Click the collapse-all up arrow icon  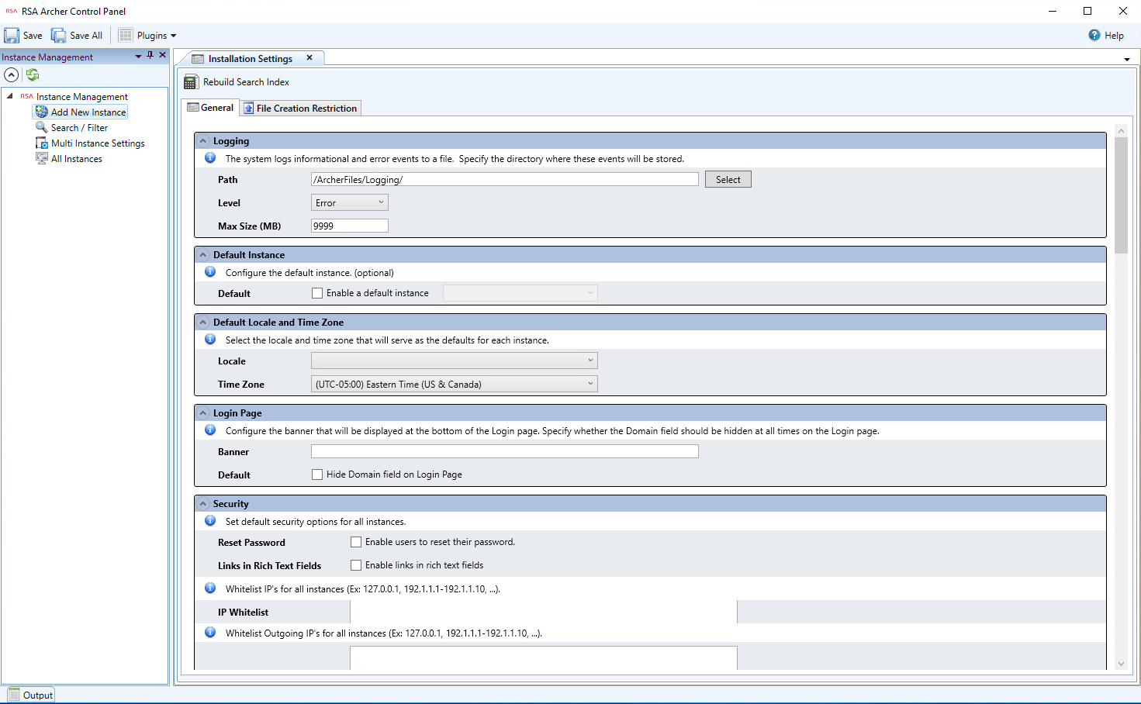coord(11,75)
